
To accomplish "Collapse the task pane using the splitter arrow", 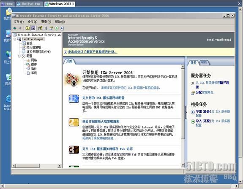I will tap(186, 113).
